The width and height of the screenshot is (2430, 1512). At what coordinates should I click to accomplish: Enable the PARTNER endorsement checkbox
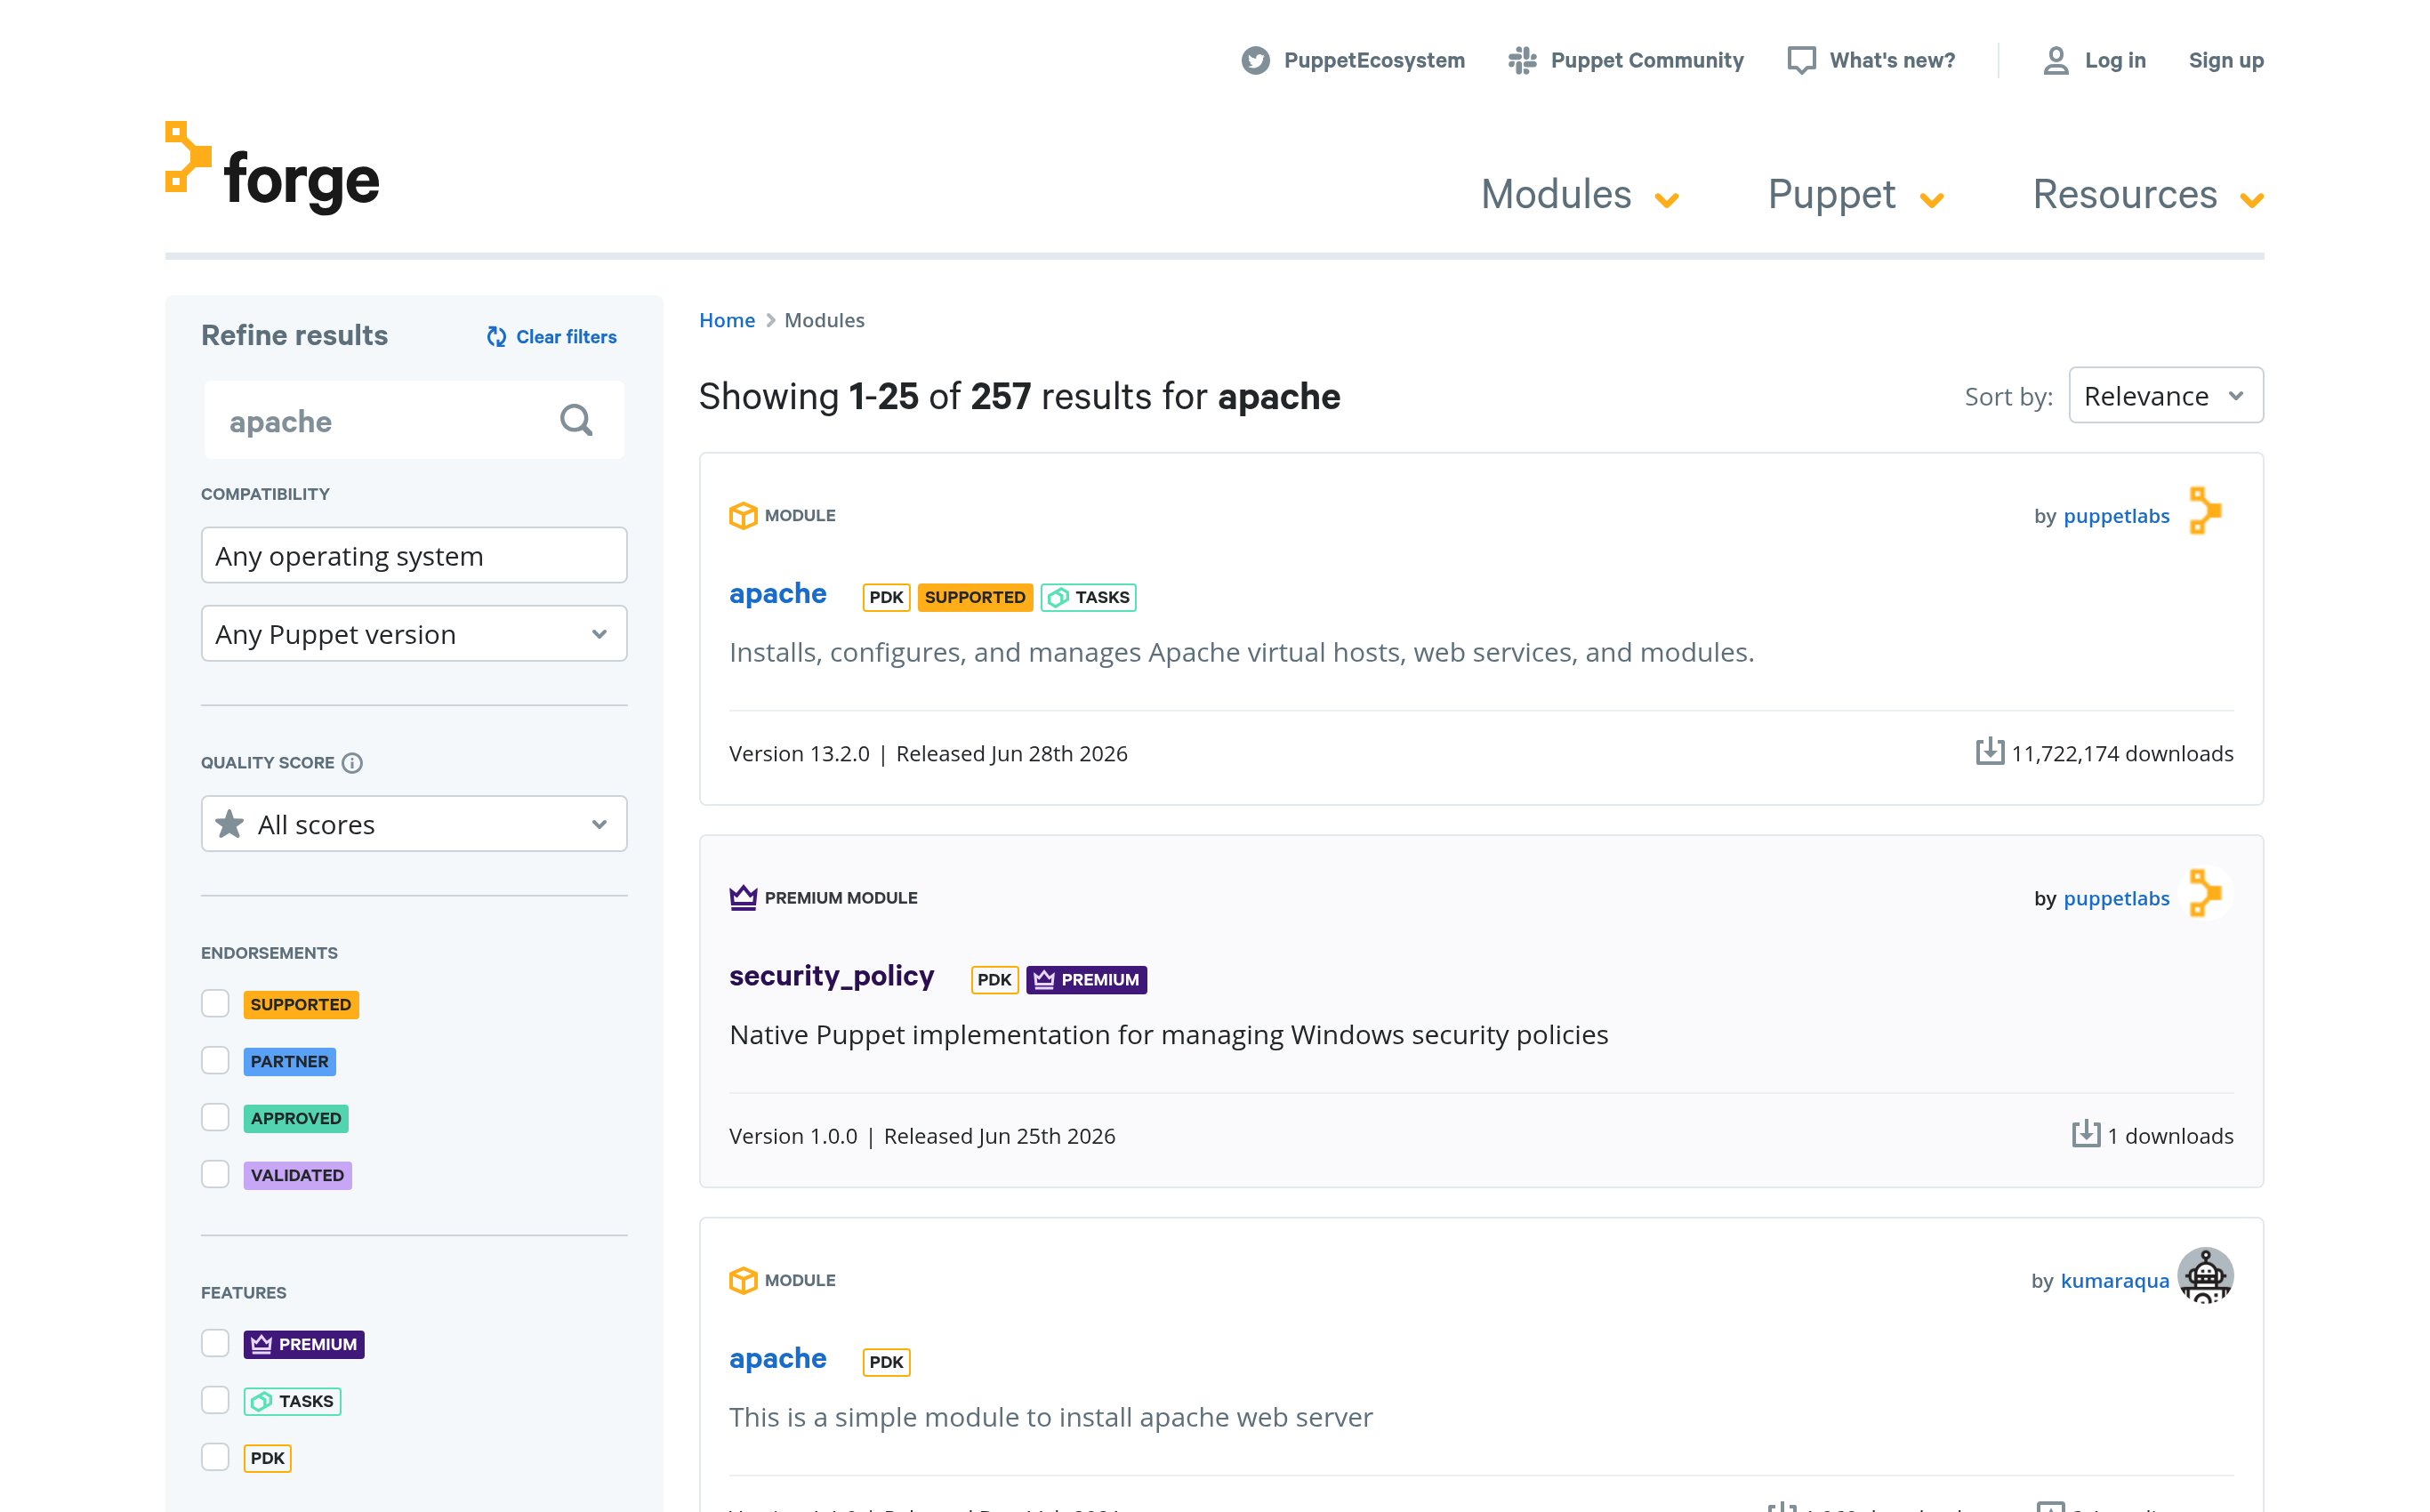click(215, 1060)
